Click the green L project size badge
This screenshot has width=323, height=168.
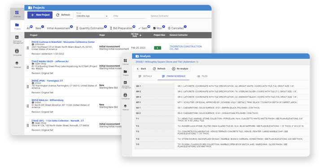(x=157, y=48)
